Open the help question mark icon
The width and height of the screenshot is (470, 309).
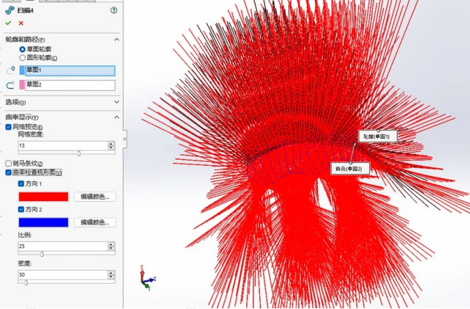click(x=114, y=10)
